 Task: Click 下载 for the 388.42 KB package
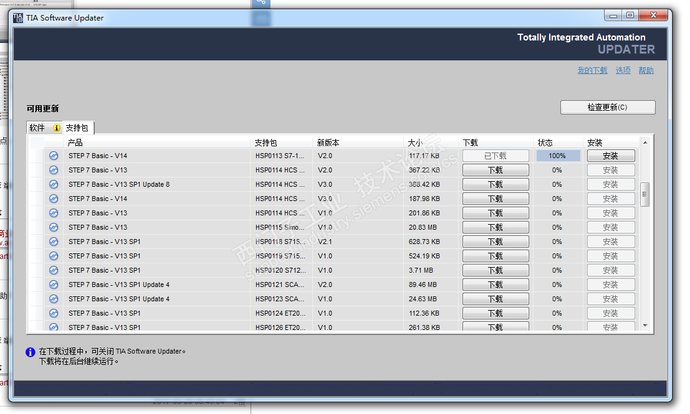pyautogui.click(x=496, y=184)
